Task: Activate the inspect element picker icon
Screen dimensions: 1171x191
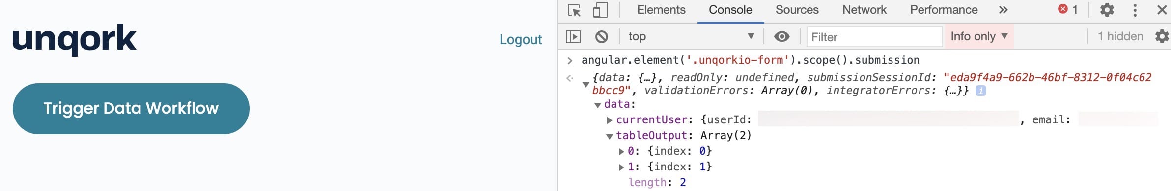Action: click(x=574, y=10)
